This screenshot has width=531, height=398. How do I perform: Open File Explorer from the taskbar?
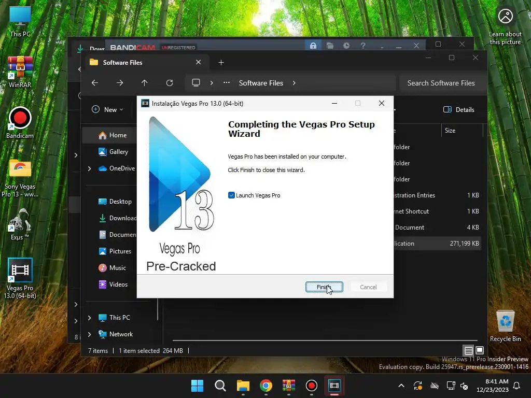[x=243, y=386]
